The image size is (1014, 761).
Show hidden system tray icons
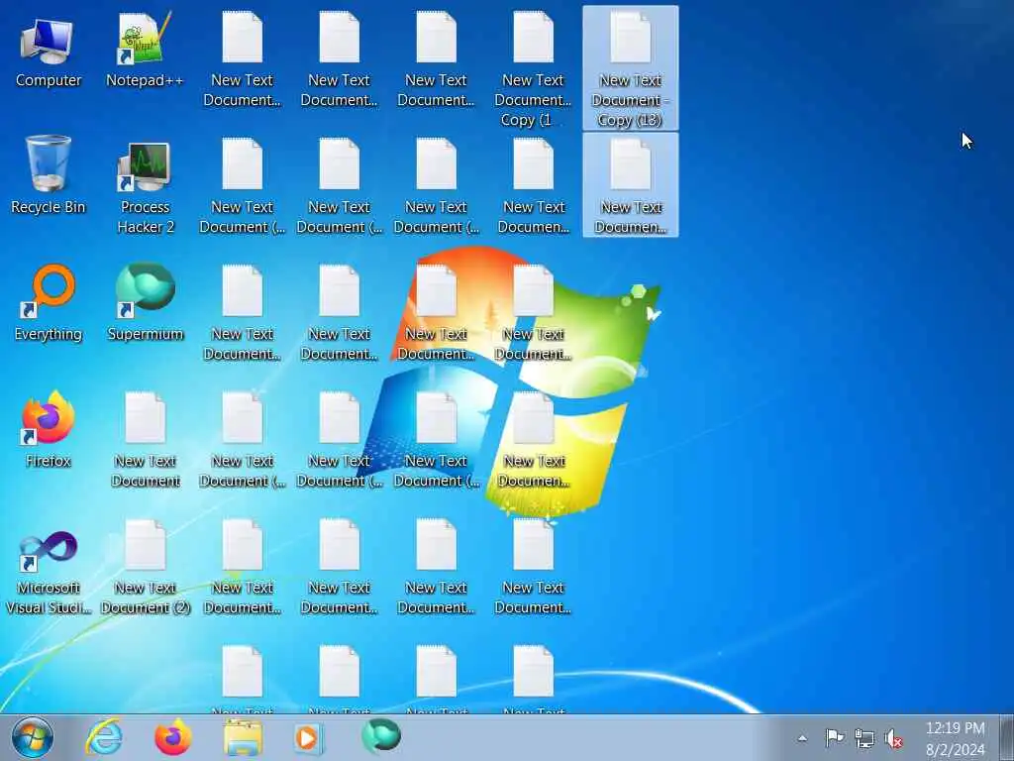click(802, 738)
